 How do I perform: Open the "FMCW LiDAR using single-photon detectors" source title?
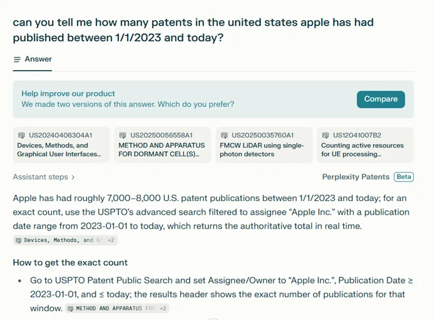(262, 150)
